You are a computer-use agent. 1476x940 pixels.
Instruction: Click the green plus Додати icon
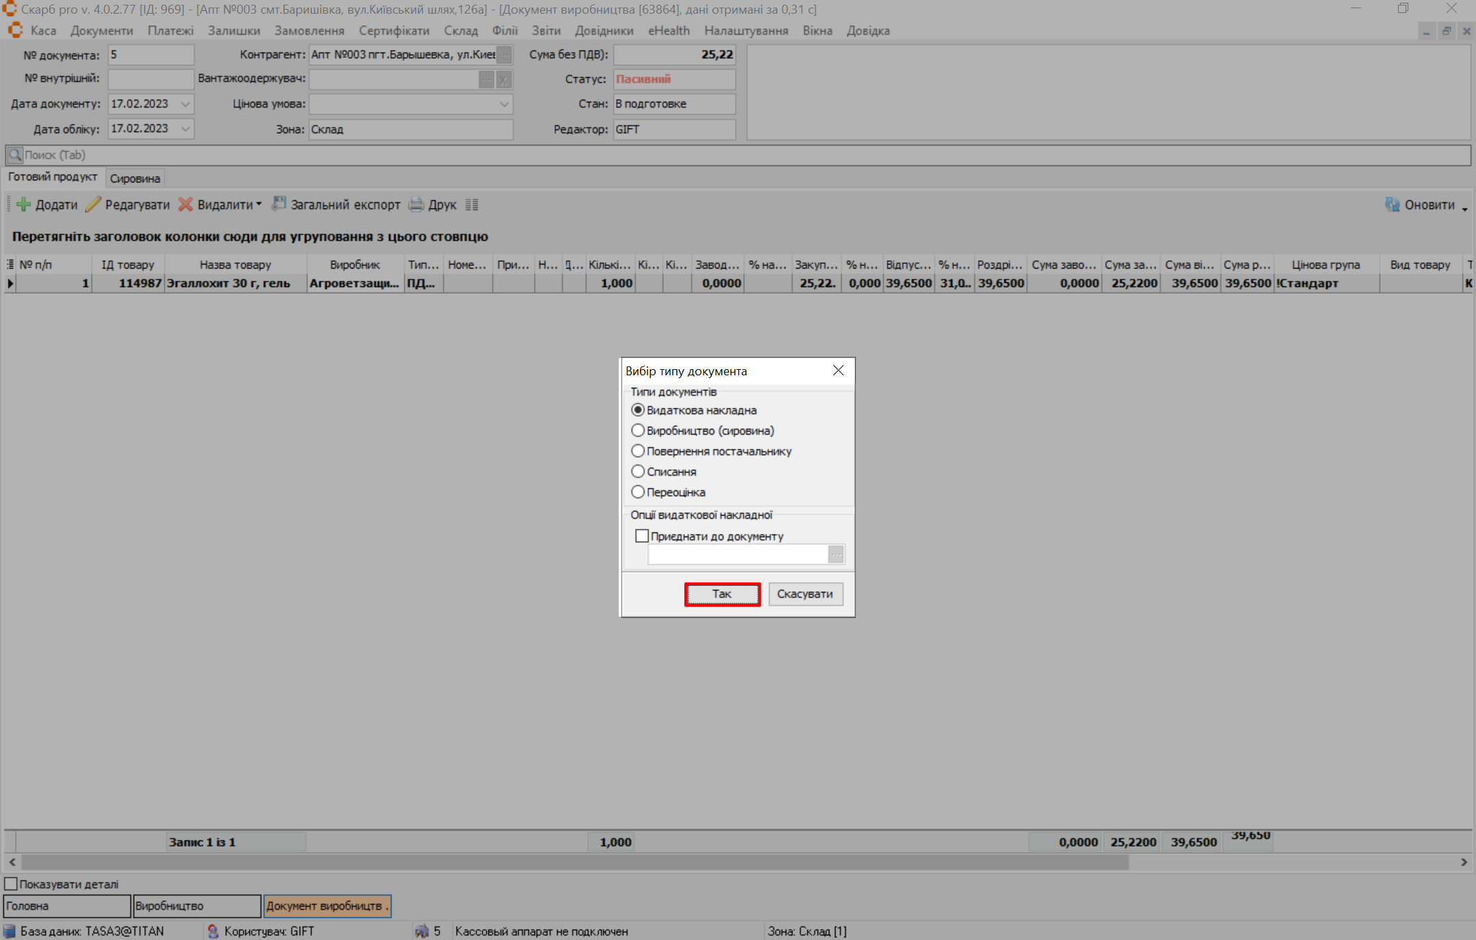[x=24, y=204]
